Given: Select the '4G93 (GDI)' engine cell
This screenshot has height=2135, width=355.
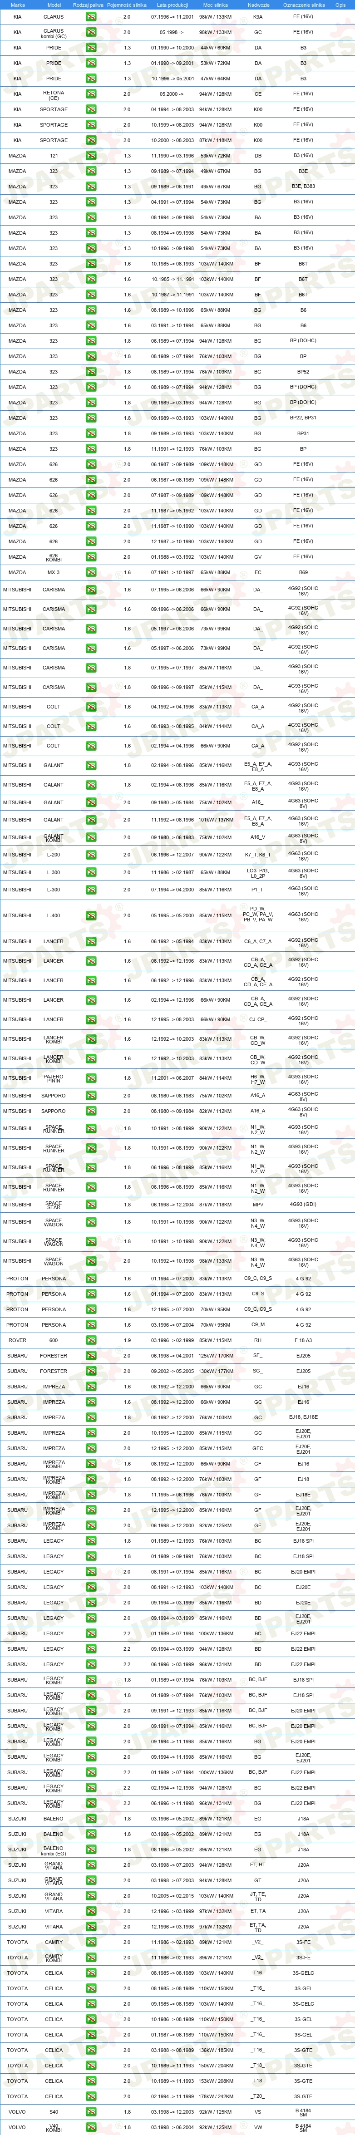Looking at the screenshot, I should pos(304,1204).
